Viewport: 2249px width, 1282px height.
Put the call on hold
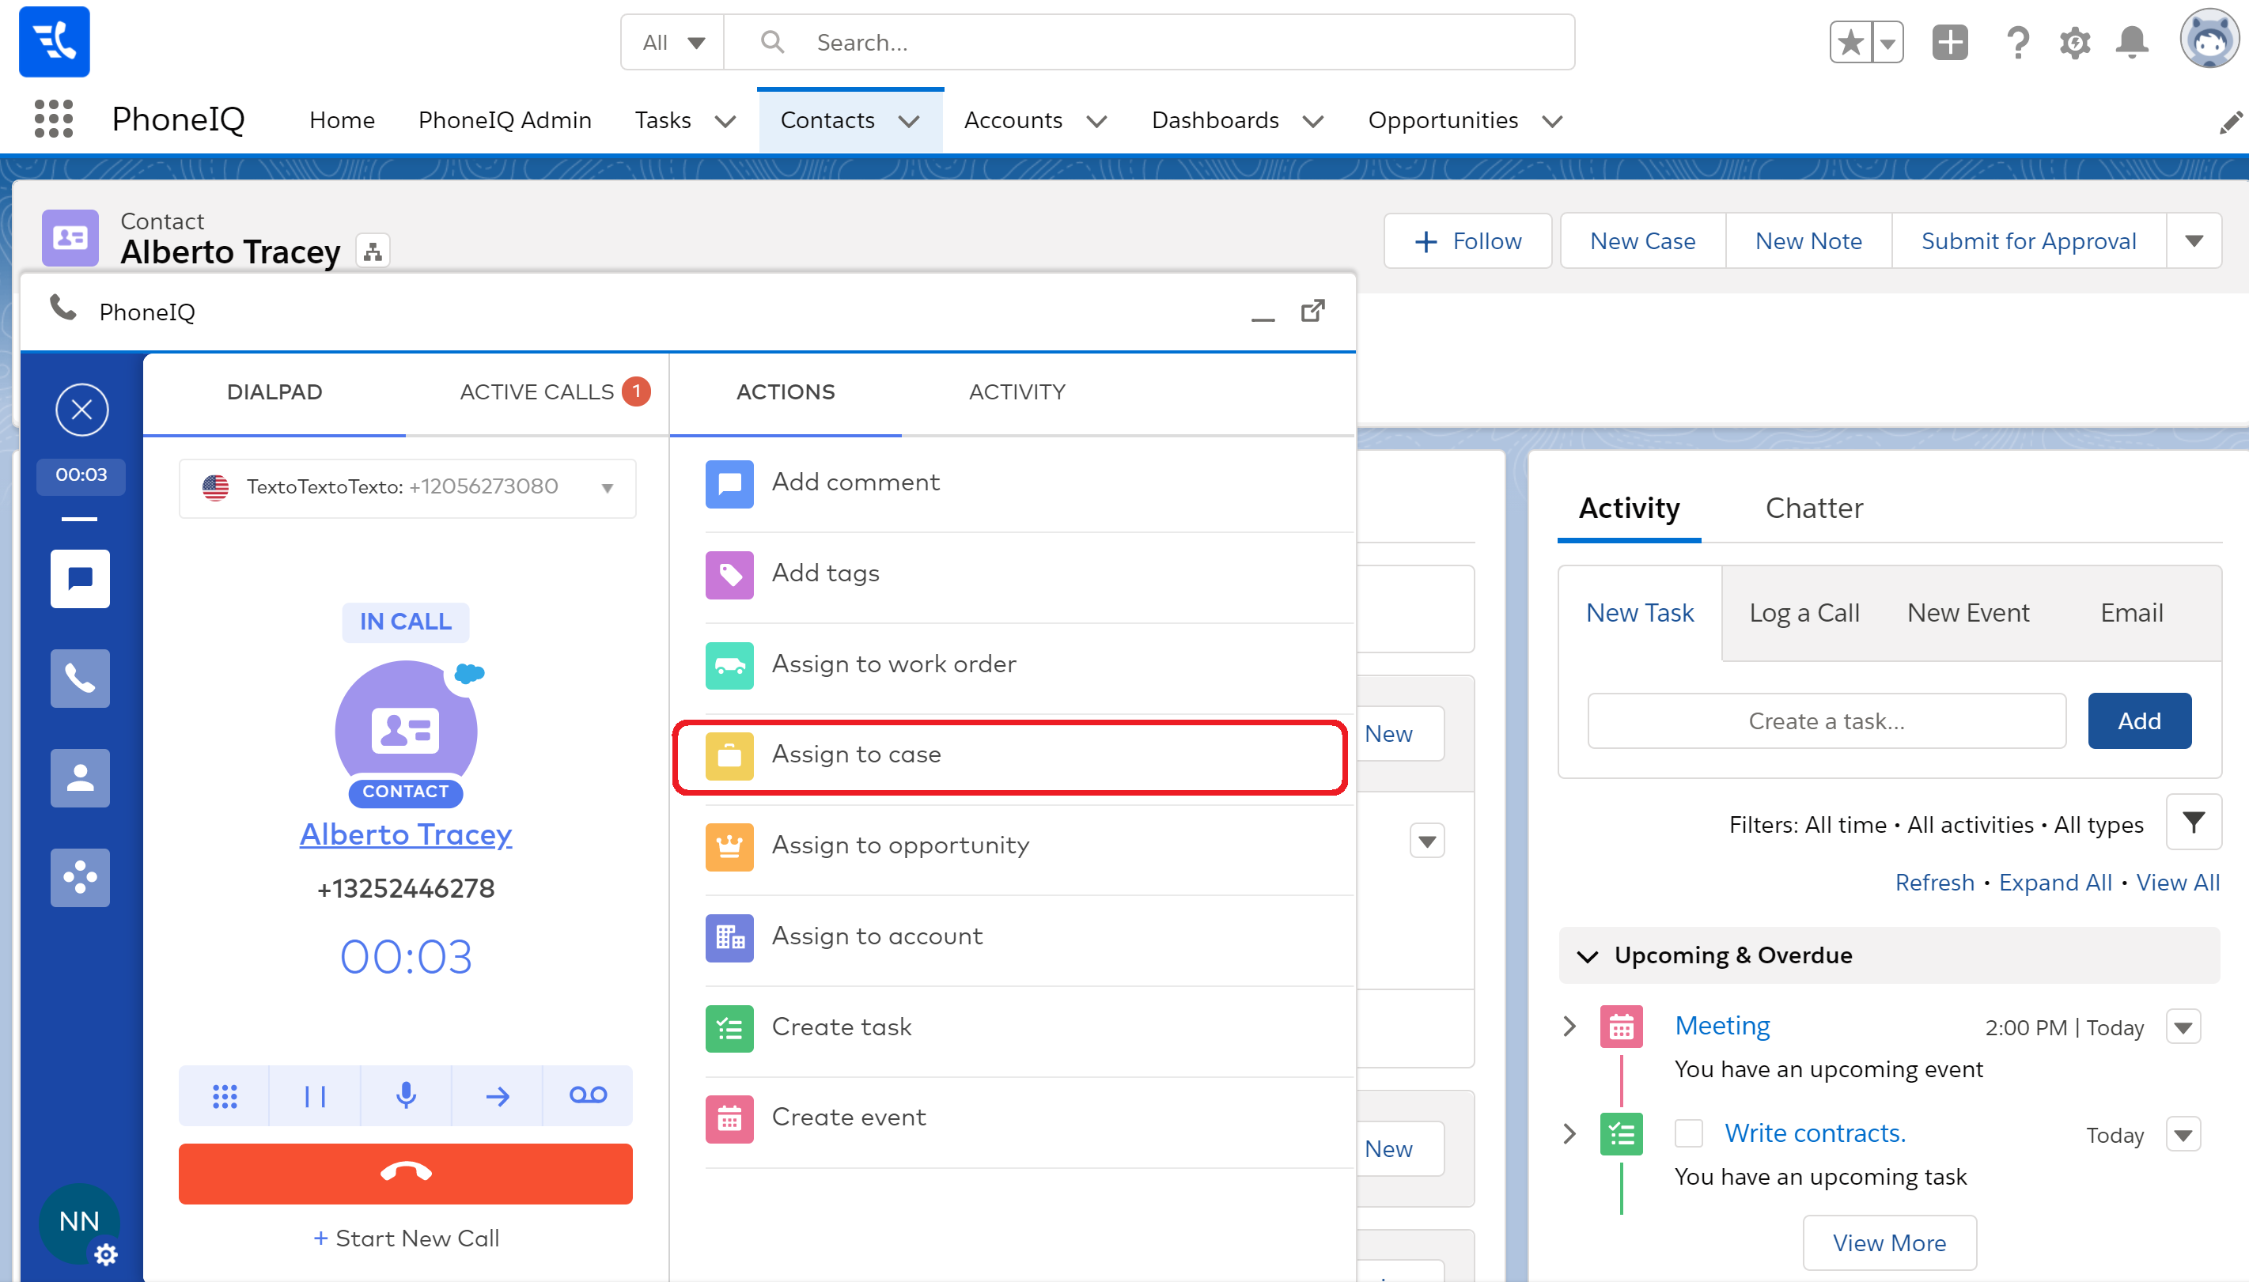314,1095
